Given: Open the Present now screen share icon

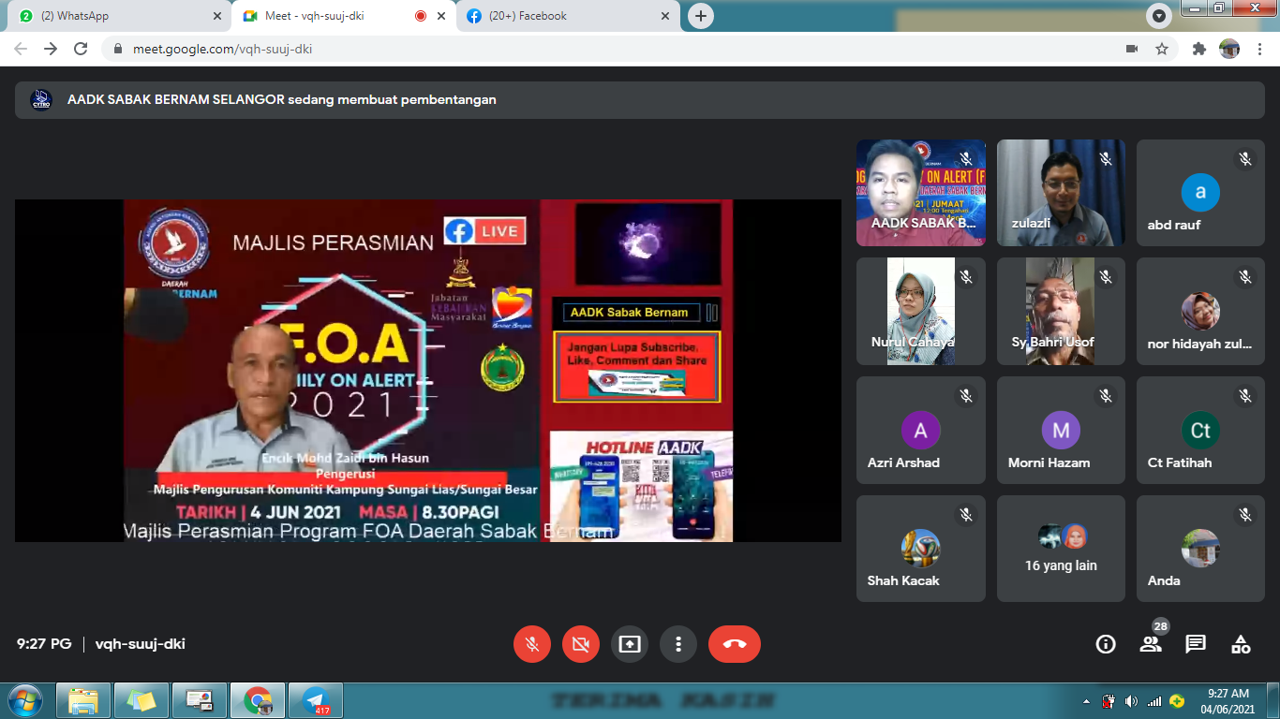Looking at the screenshot, I should click(x=630, y=644).
